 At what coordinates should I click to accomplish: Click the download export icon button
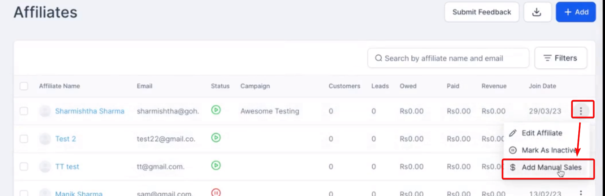click(x=537, y=12)
